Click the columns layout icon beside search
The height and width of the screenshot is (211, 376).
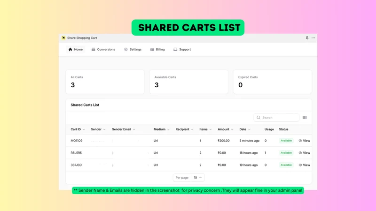[305, 118]
